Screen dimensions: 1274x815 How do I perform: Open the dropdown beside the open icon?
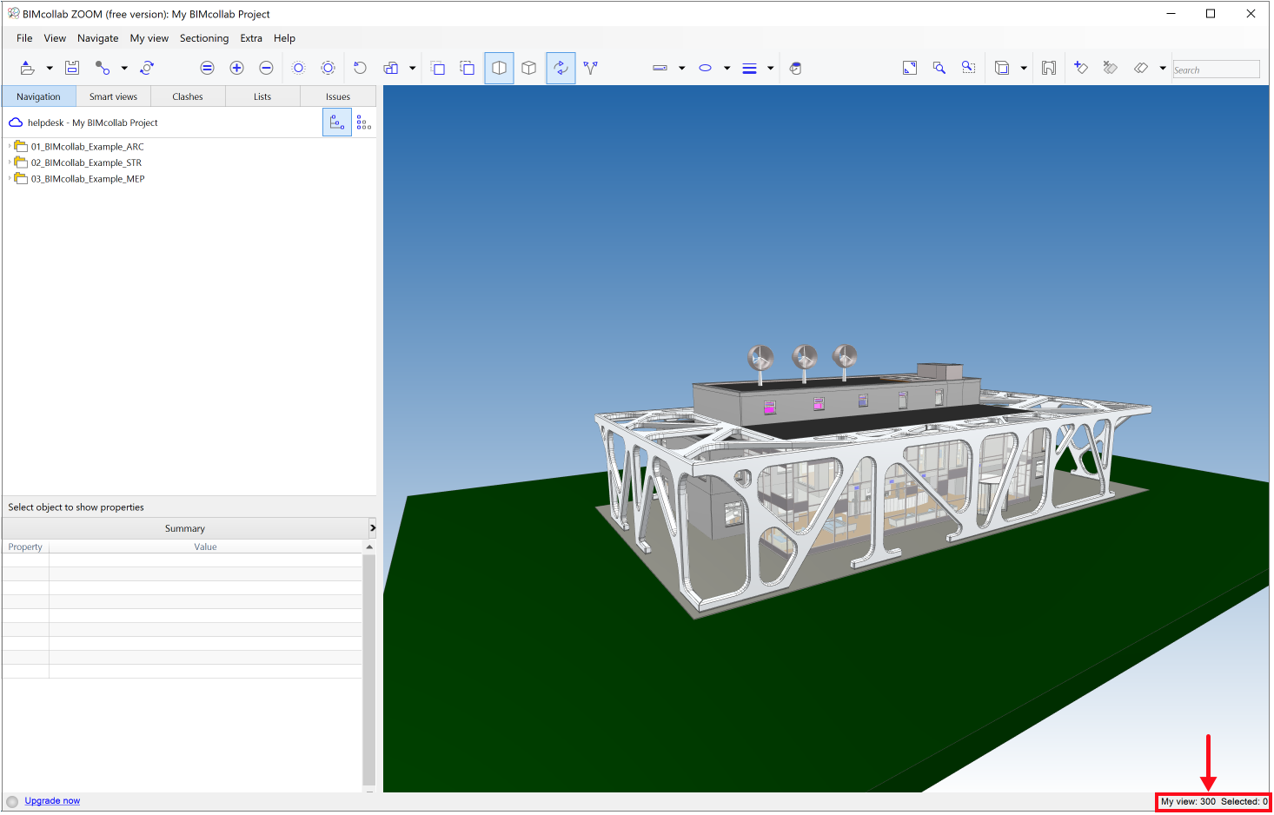pyautogui.click(x=50, y=68)
